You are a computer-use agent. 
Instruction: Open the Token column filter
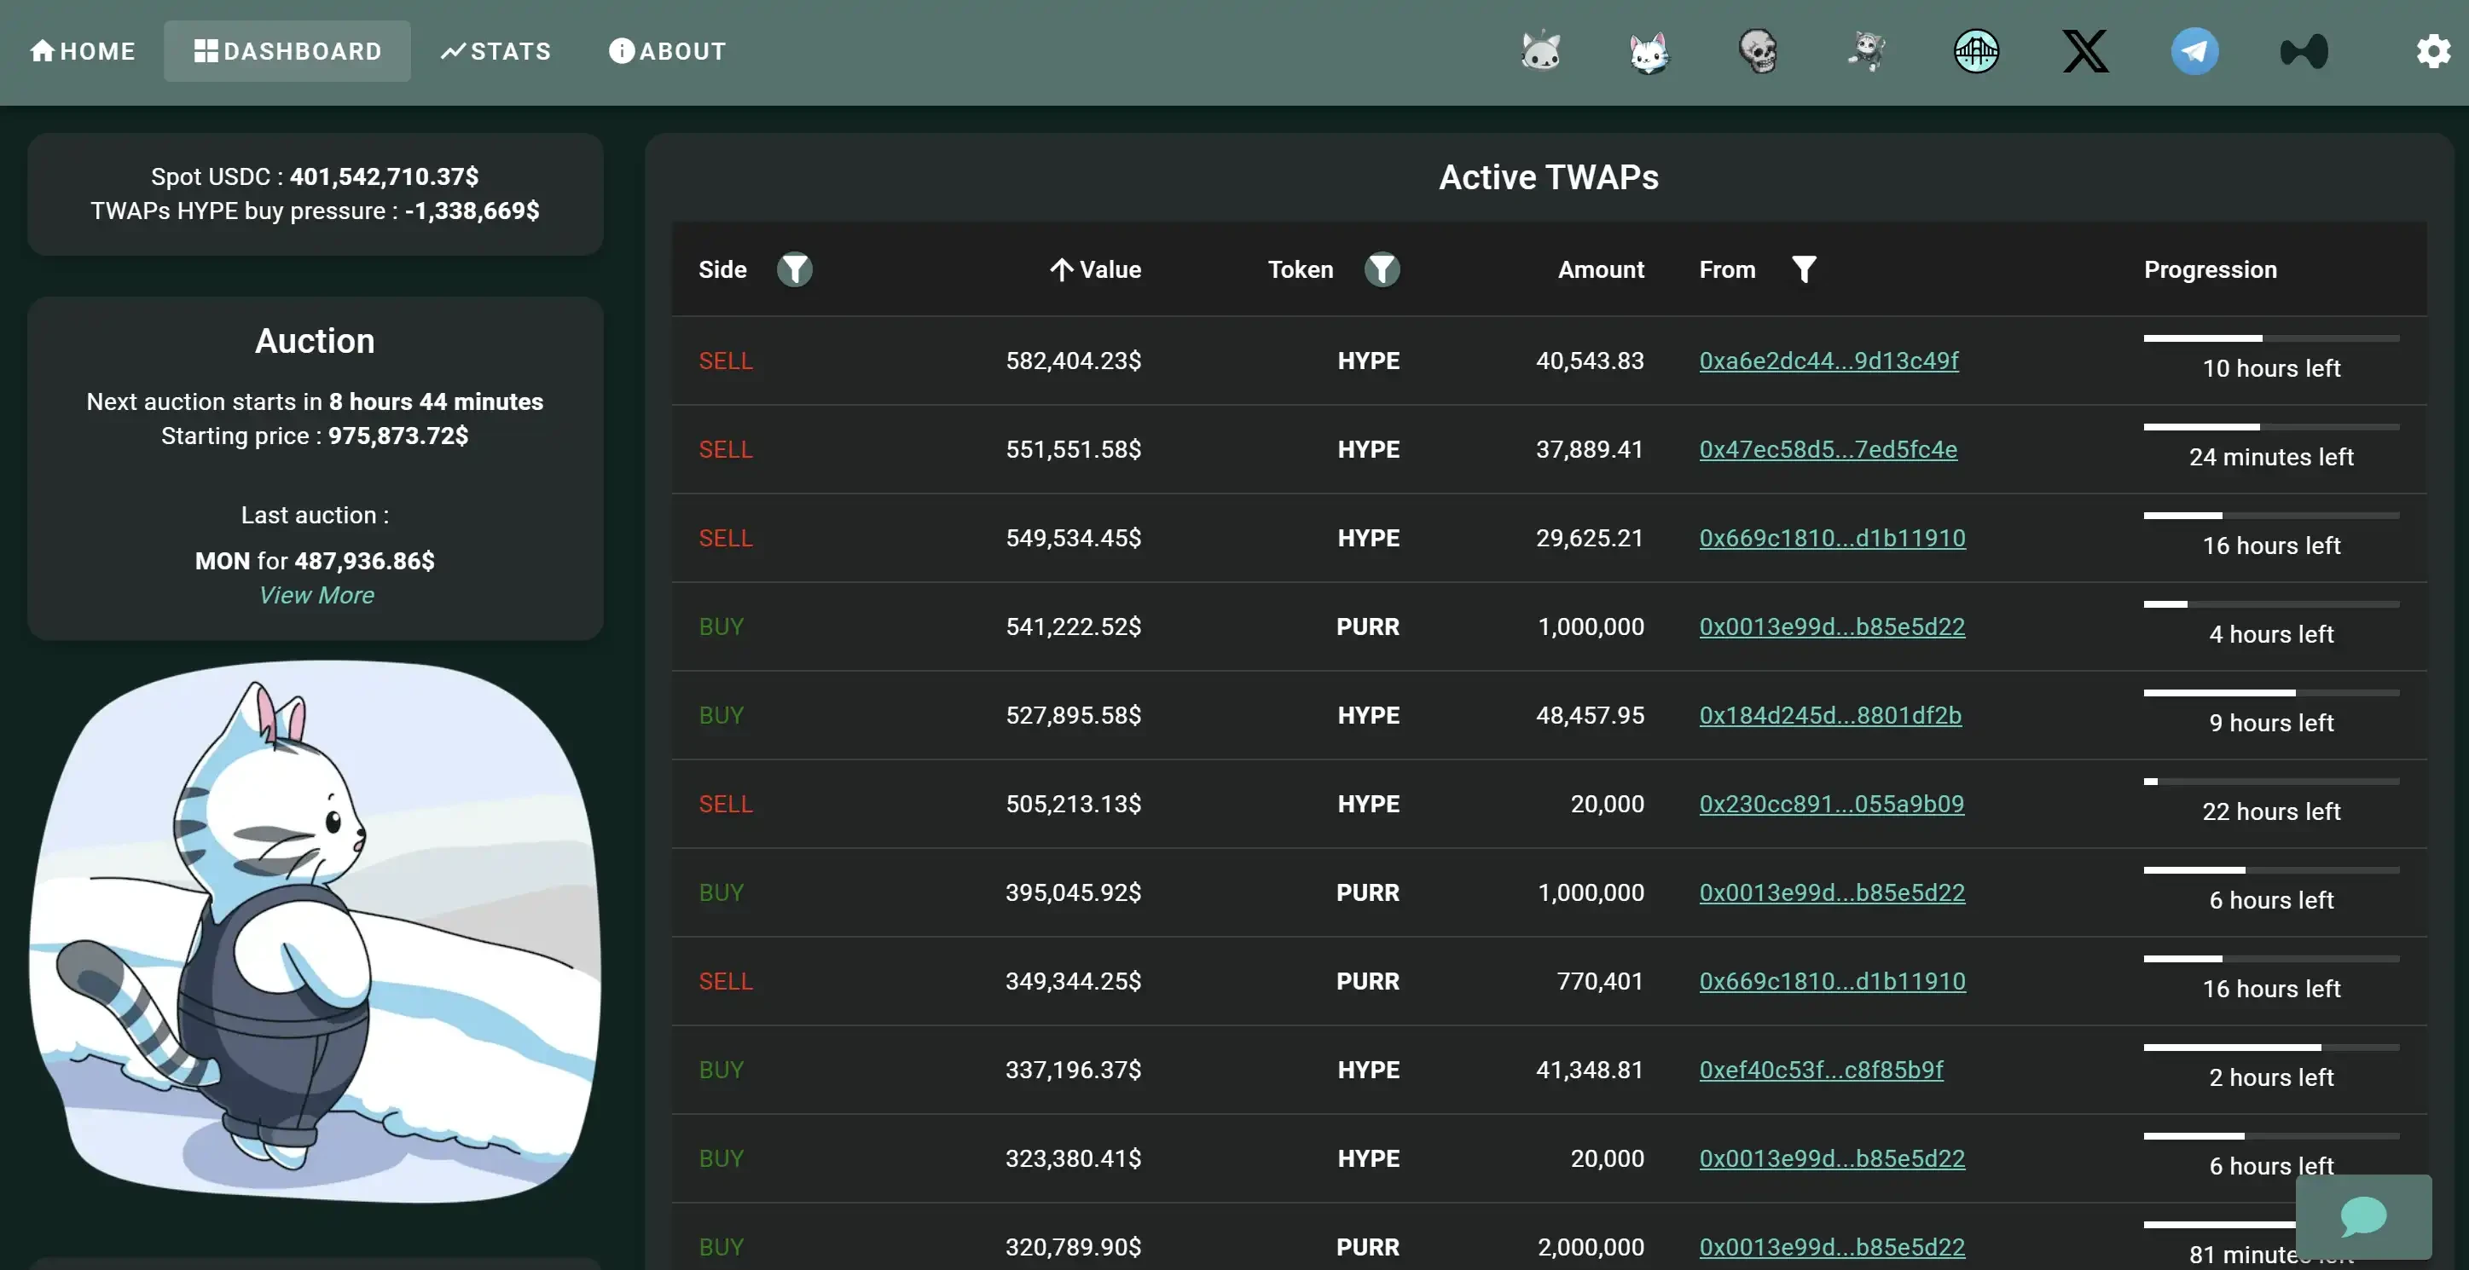[1381, 269]
